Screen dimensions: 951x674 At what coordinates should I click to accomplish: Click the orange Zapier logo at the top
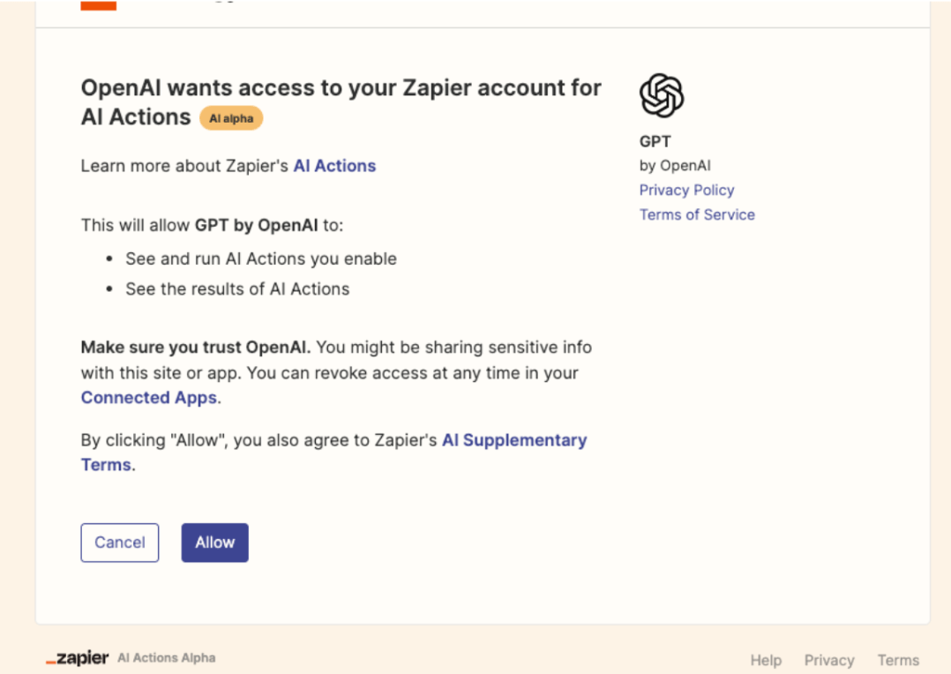coord(99,4)
